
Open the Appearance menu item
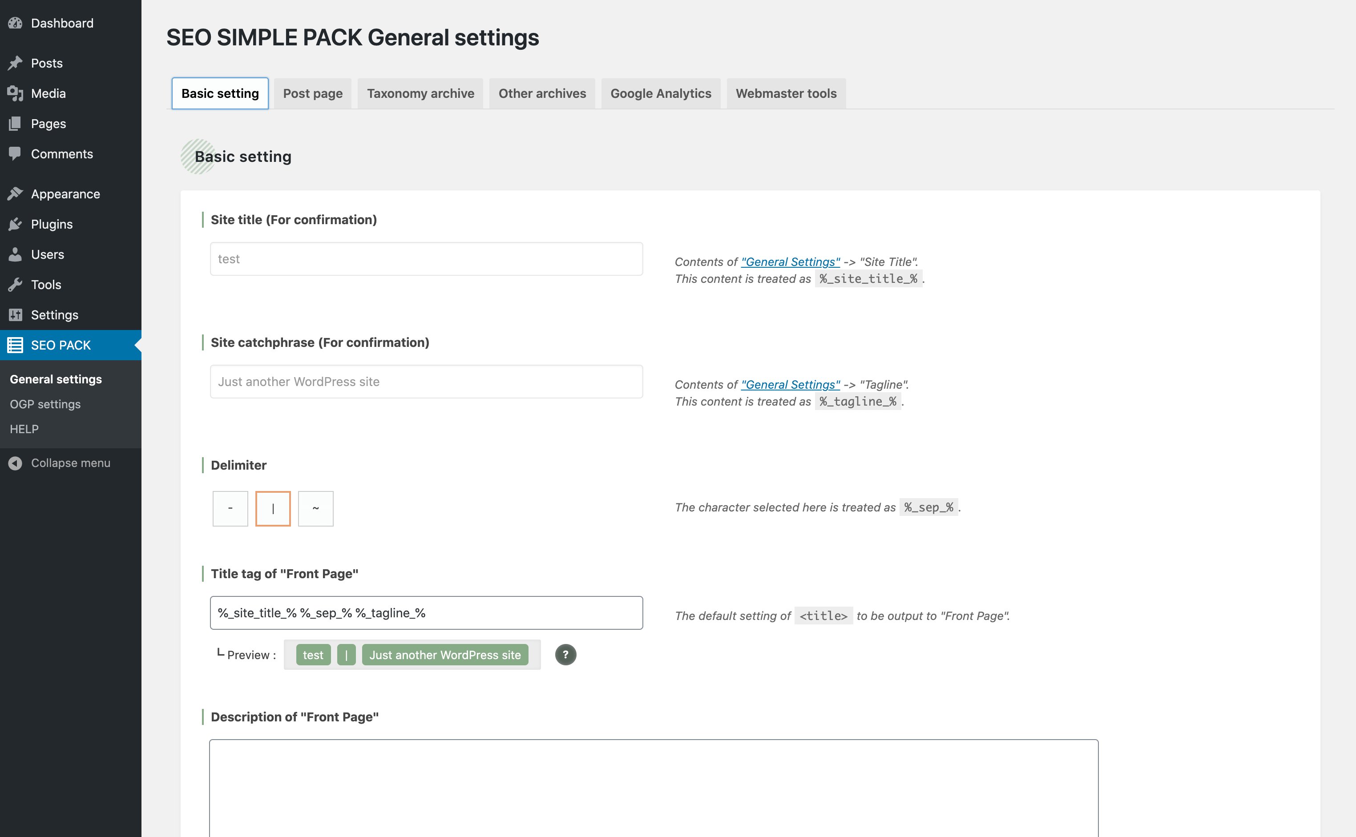click(x=71, y=194)
